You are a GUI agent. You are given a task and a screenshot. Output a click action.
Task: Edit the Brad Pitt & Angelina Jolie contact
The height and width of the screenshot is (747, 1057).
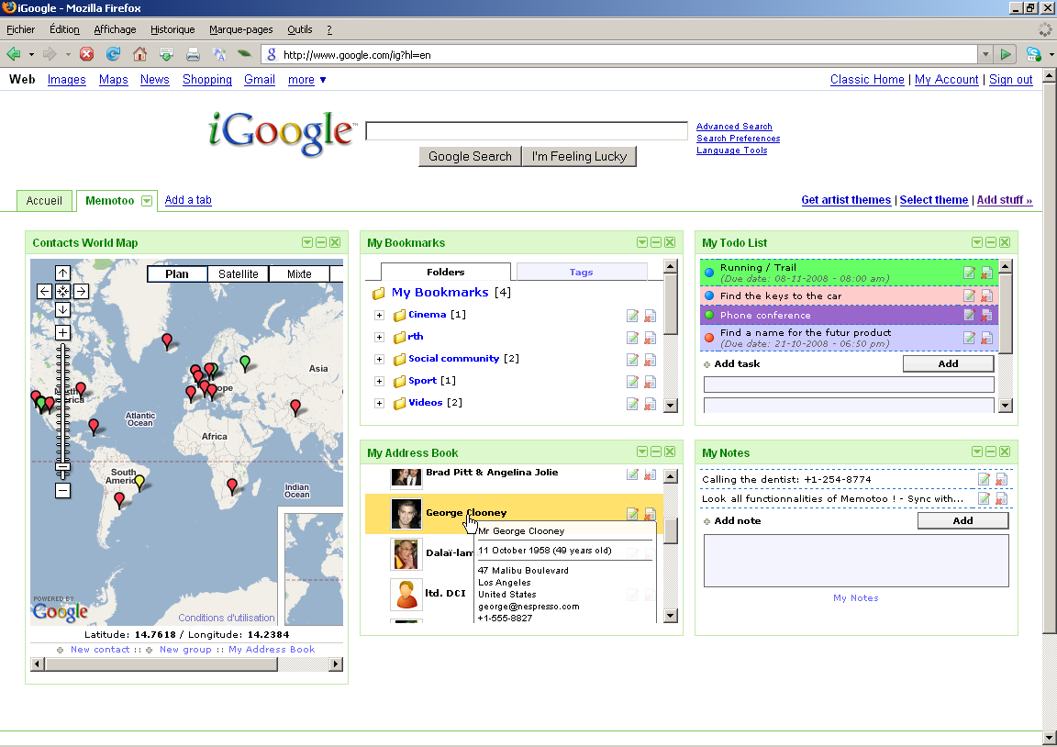632,474
